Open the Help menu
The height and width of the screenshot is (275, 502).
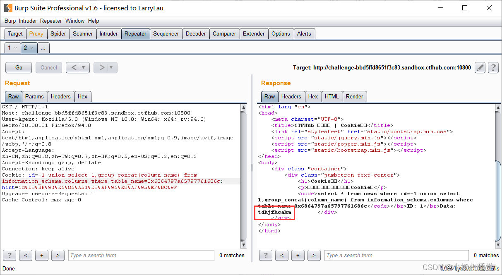tap(94, 21)
